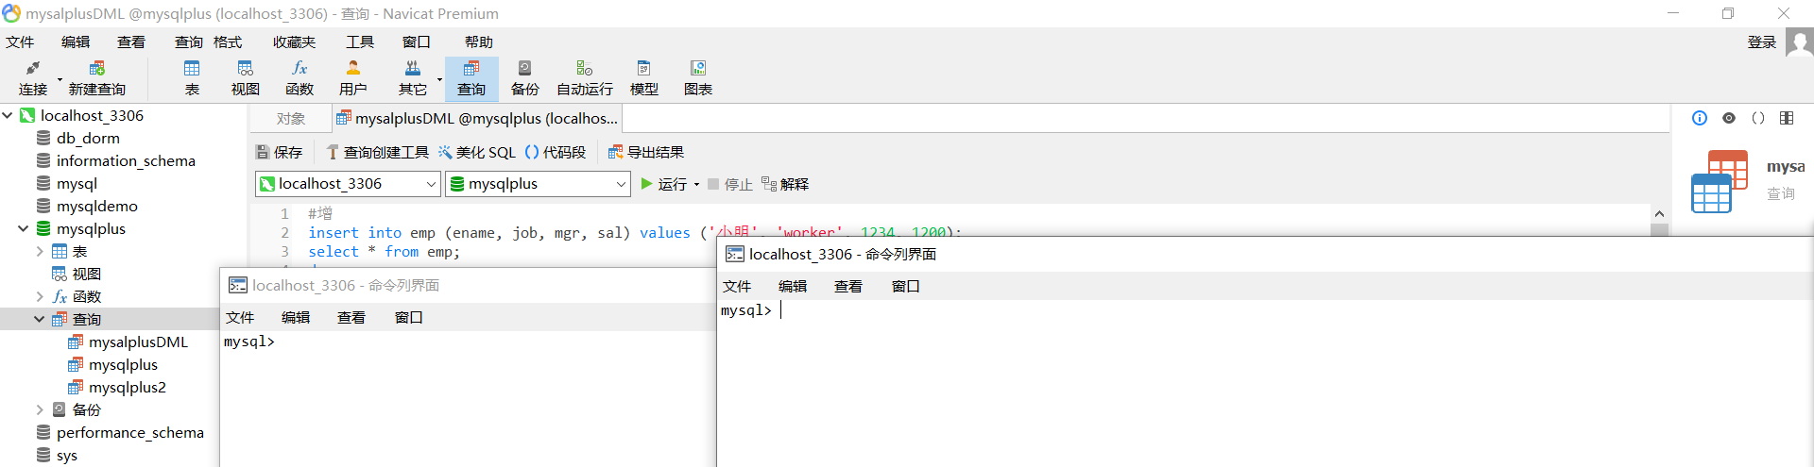Click Export Result (导出结果)

click(646, 152)
